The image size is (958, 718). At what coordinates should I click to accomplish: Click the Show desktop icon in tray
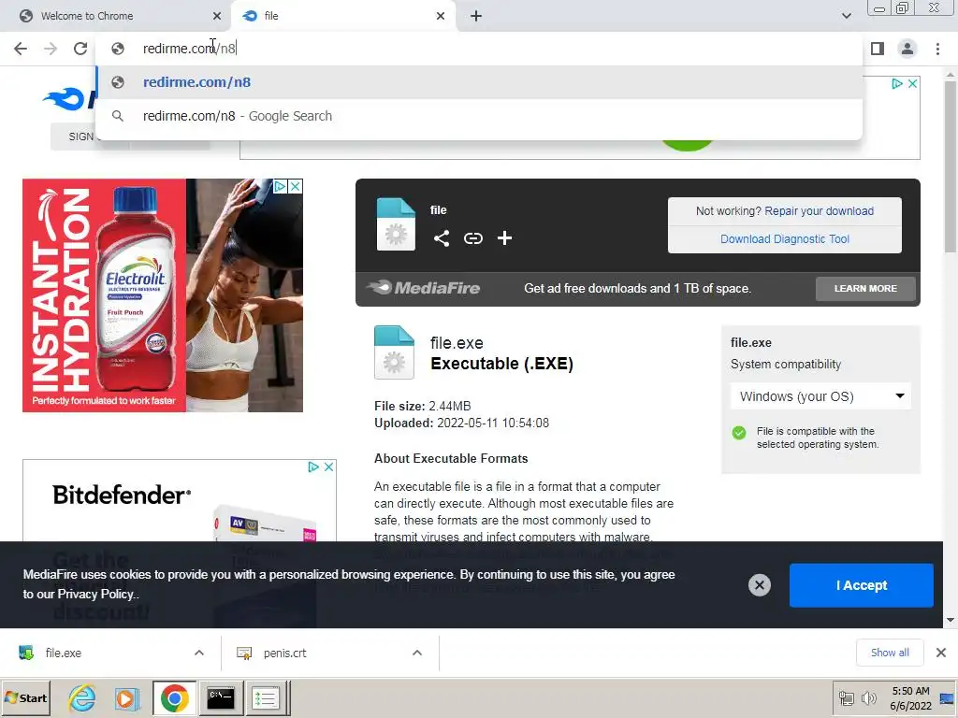948,697
